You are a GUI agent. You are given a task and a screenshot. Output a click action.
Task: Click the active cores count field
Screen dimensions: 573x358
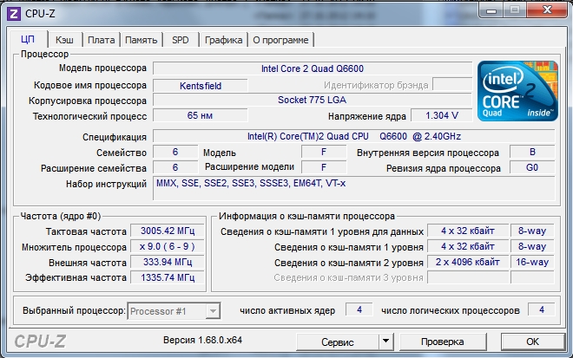pyautogui.click(x=359, y=309)
